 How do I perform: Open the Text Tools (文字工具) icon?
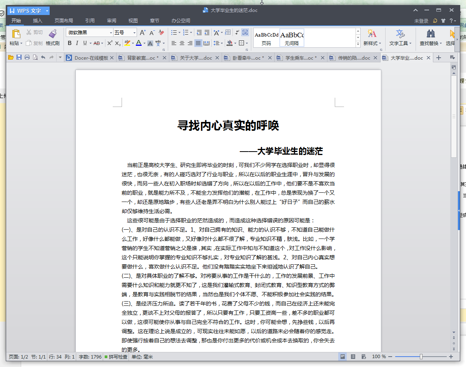400,34
